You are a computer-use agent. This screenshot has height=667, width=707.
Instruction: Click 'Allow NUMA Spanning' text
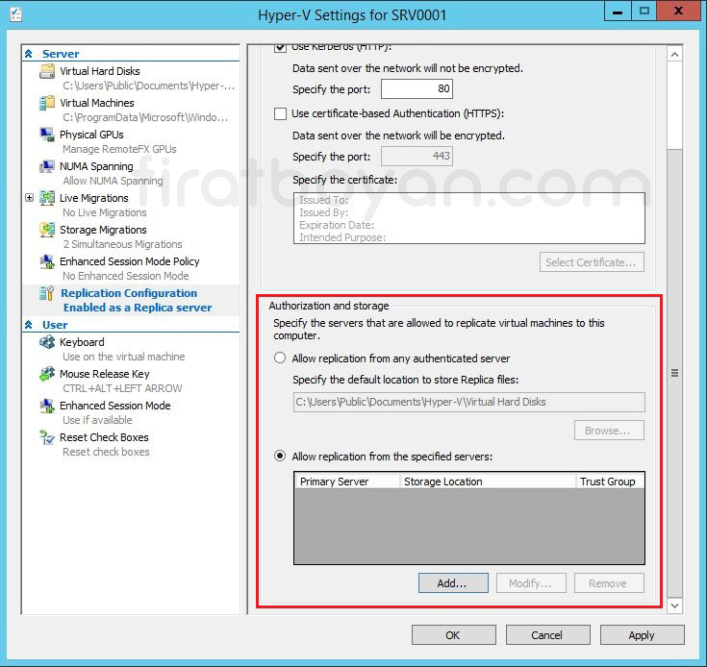(x=113, y=181)
